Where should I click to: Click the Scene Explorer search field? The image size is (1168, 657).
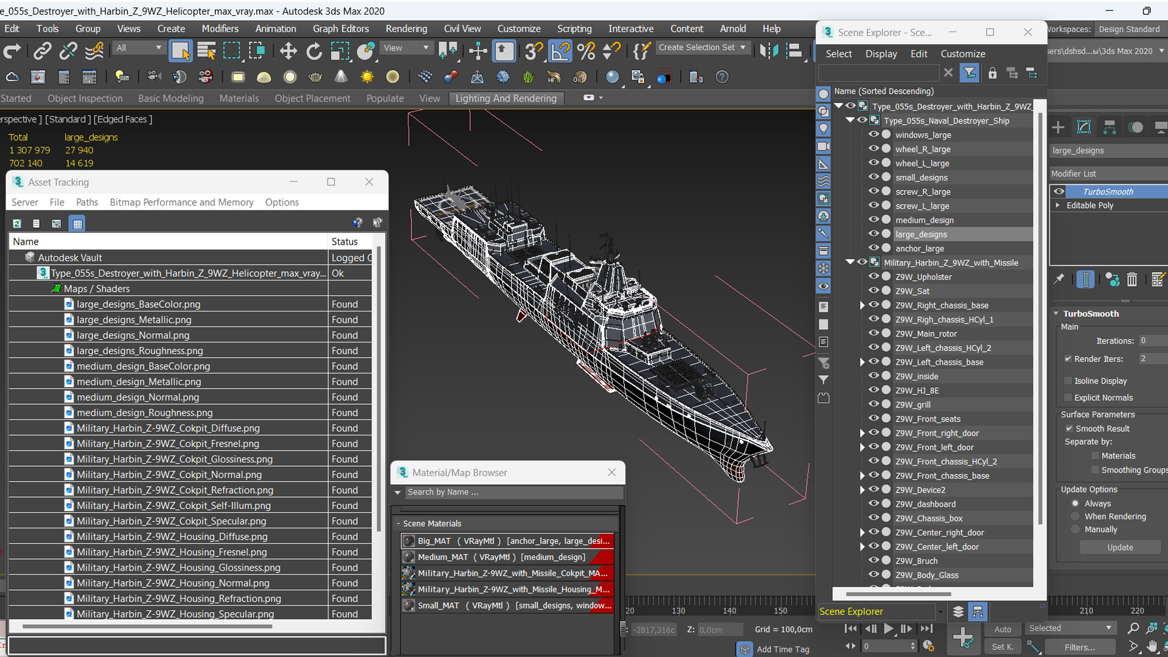(879, 73)
